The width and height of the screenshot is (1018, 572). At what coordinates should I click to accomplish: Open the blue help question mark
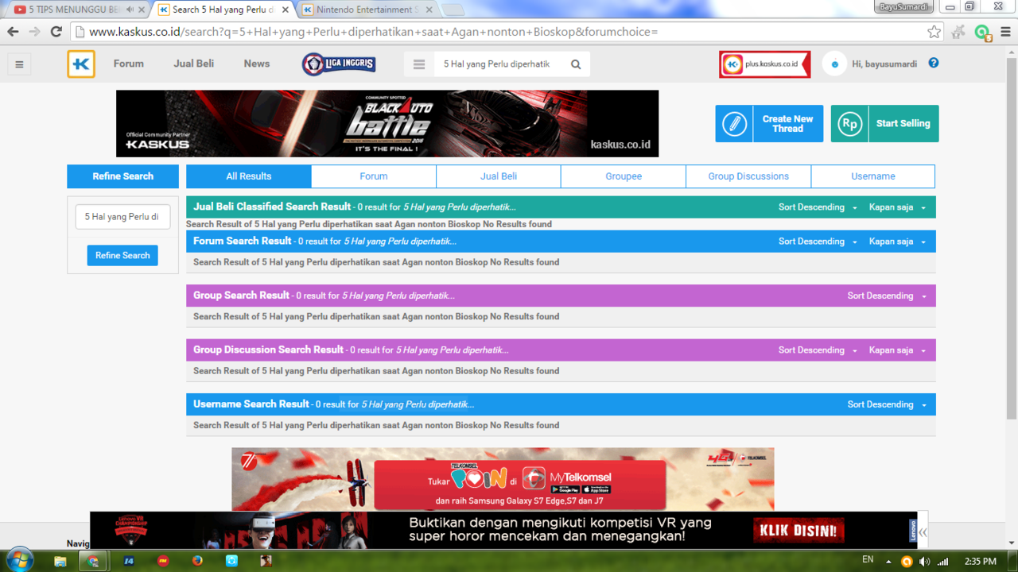pos(934,64)
